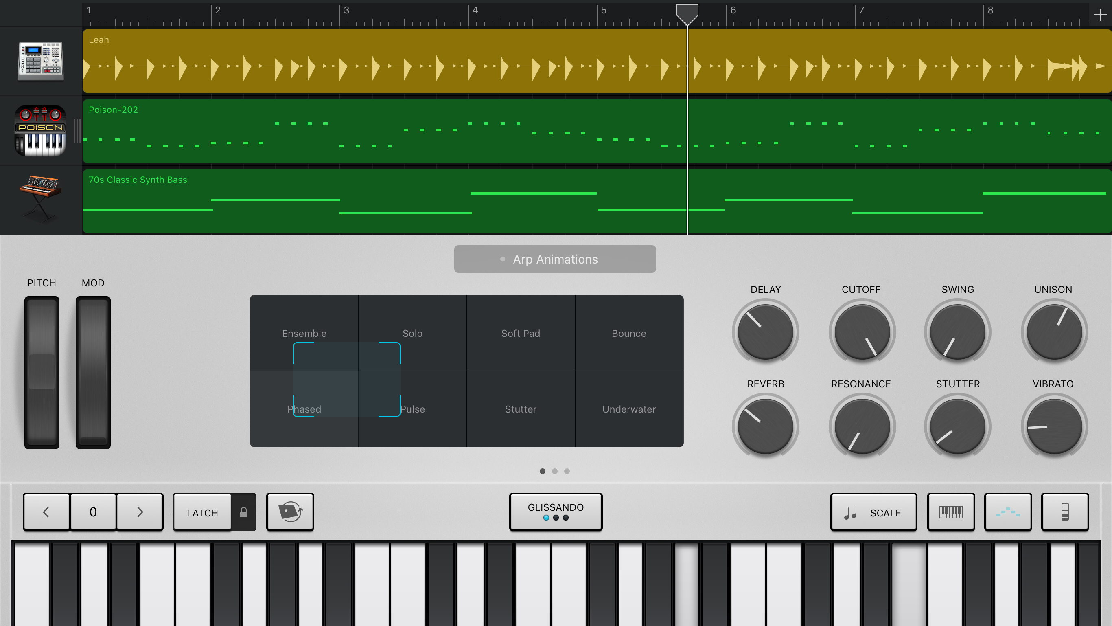Select the Scale keyboard mode
Viewport: 1112px width, 626px height.
[872, 511]
